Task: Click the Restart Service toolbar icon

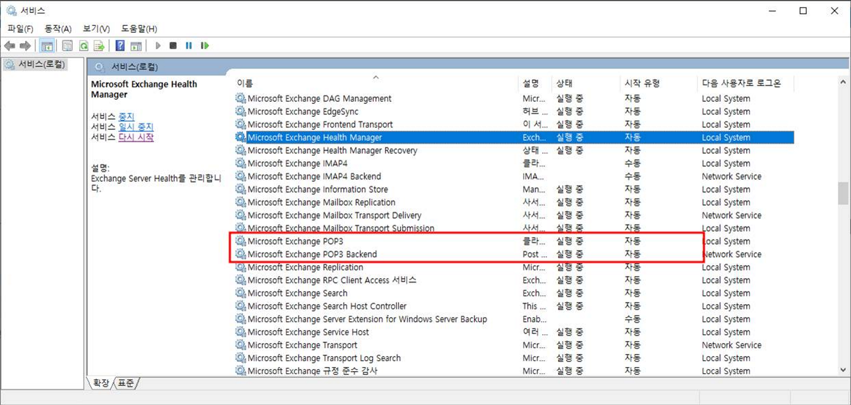Action: point(205,46)
